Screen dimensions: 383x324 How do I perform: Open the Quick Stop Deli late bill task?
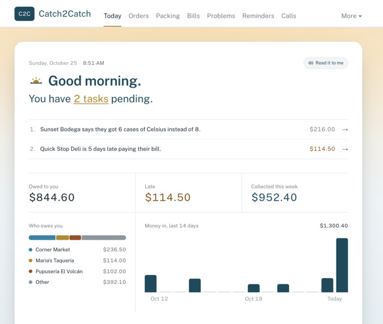188,149
